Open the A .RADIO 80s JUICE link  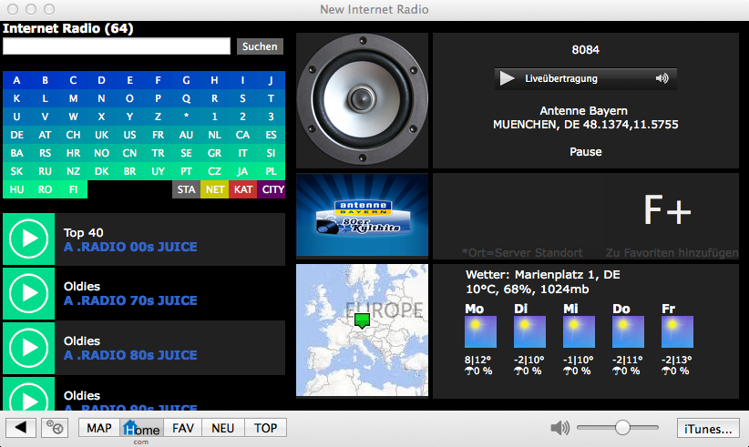click(130, 355)
